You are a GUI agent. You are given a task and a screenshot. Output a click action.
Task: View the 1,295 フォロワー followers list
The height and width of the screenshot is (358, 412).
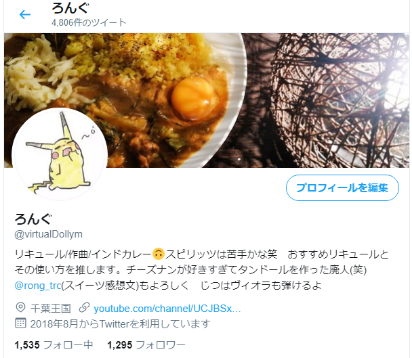(146, 345)
